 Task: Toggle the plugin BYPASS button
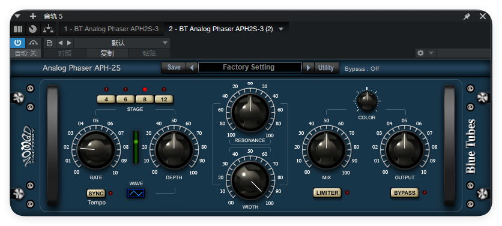[405, 193]
